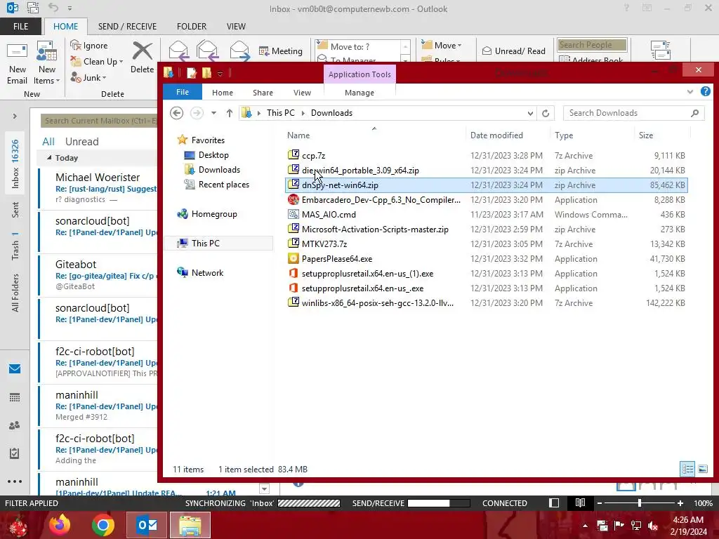
Task: Click the Meeting button in Outlook ribbon
Action: tap(281, 51)
